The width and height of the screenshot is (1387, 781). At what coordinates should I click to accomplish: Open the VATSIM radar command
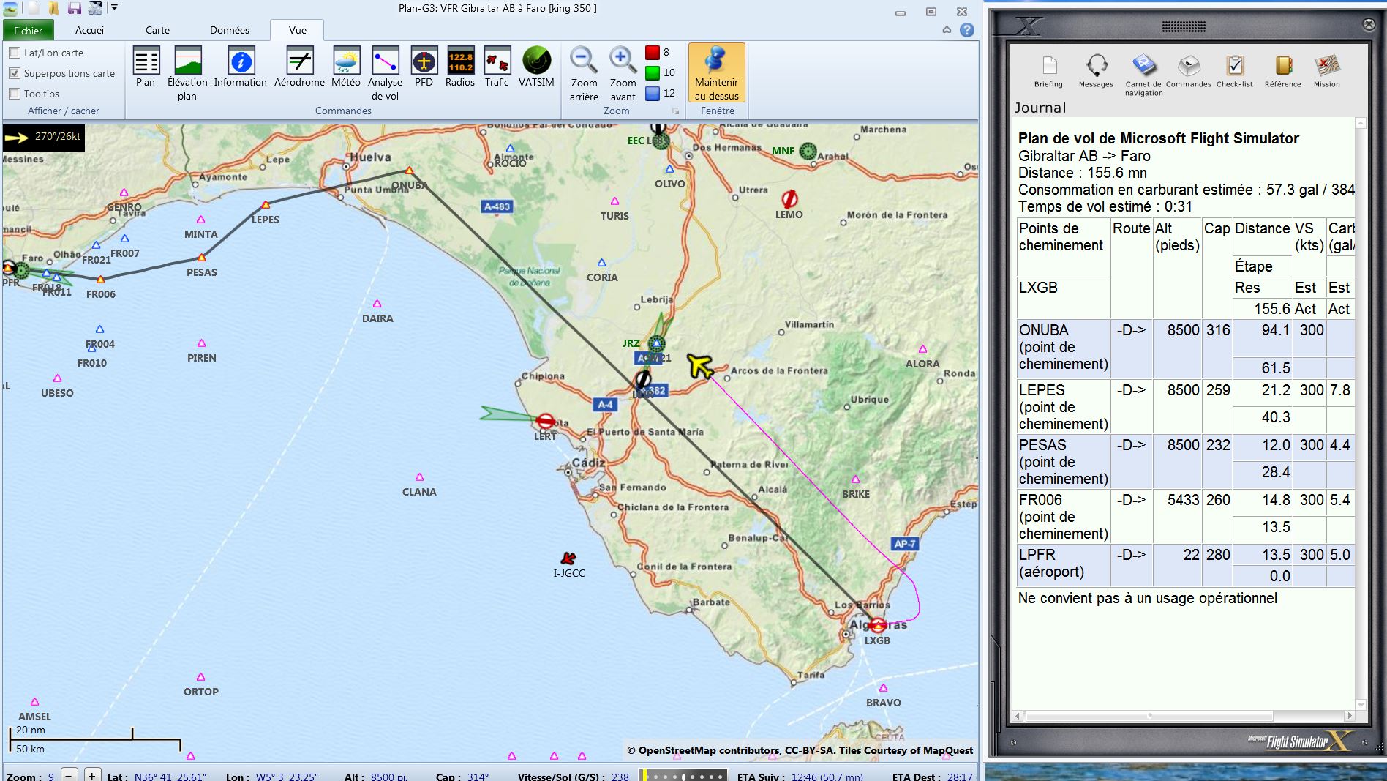coord(536,67)
